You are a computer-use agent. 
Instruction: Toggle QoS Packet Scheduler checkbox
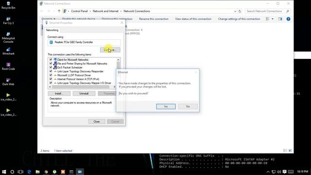(x=51, y=67)
